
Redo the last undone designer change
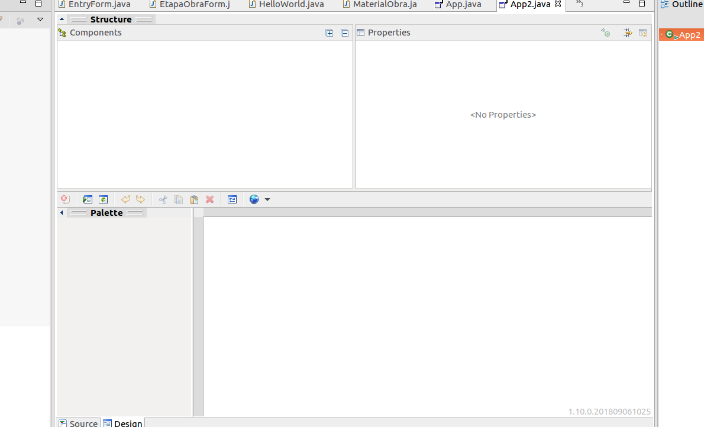tap(141, 199)
